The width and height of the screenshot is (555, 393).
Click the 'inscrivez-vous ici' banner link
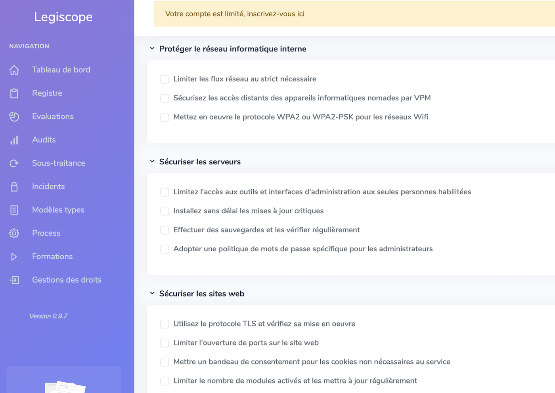point(276,14)
